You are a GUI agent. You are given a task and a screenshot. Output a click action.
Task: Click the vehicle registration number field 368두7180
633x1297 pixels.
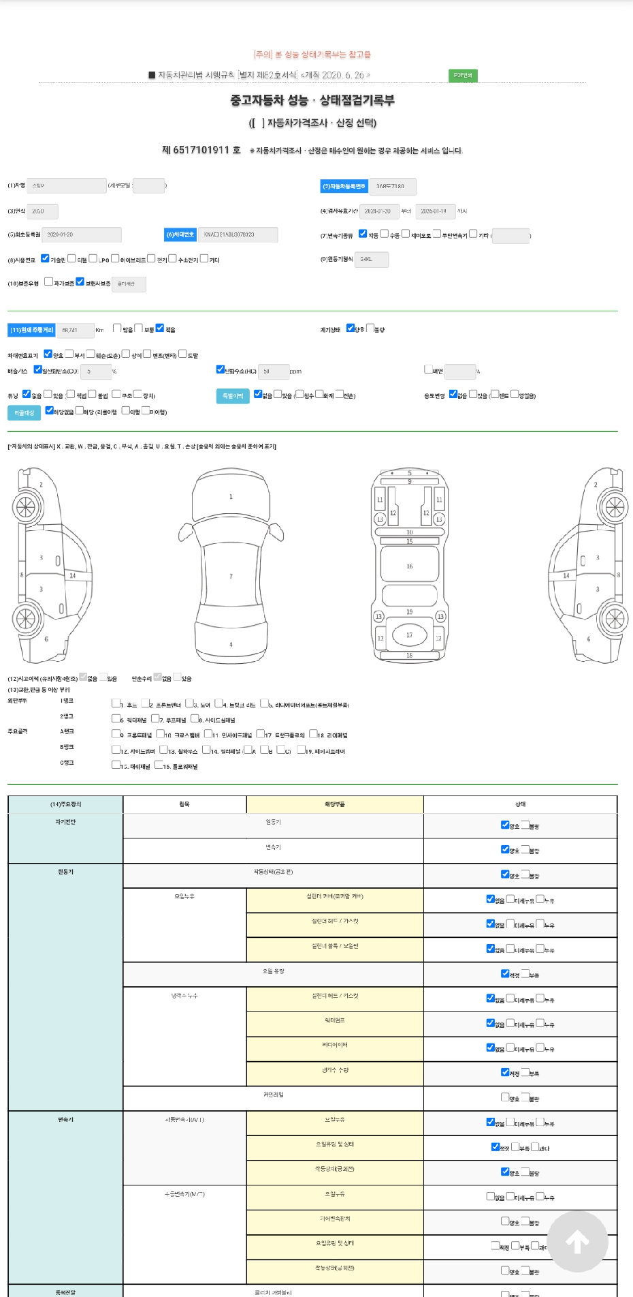(393, 186)
